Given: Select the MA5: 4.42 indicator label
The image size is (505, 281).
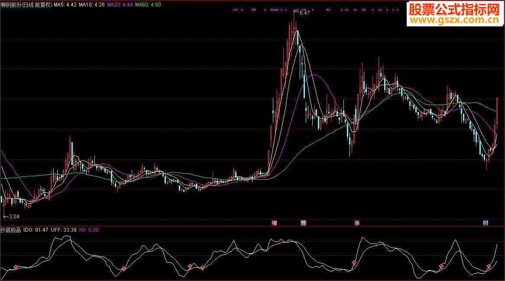Looking at the screenshot, I should pyautogui.click(x=65, y=5).
